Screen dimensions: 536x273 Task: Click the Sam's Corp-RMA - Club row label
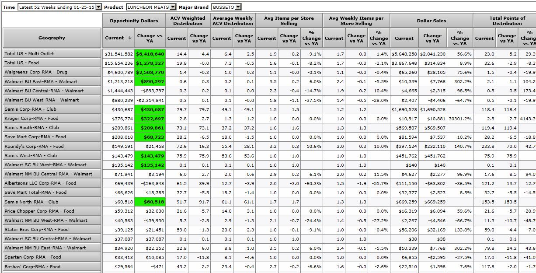[52, 109]
